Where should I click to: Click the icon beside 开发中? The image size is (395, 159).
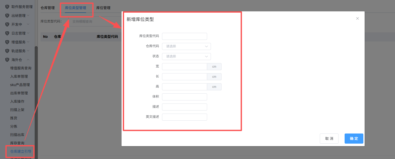click(x=7, y=24)
